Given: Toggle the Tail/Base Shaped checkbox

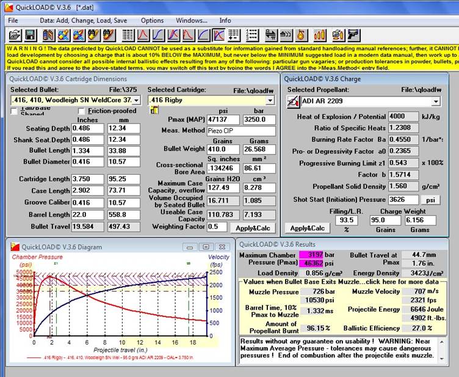Looking at the screenshot, I should coord(14,111).
